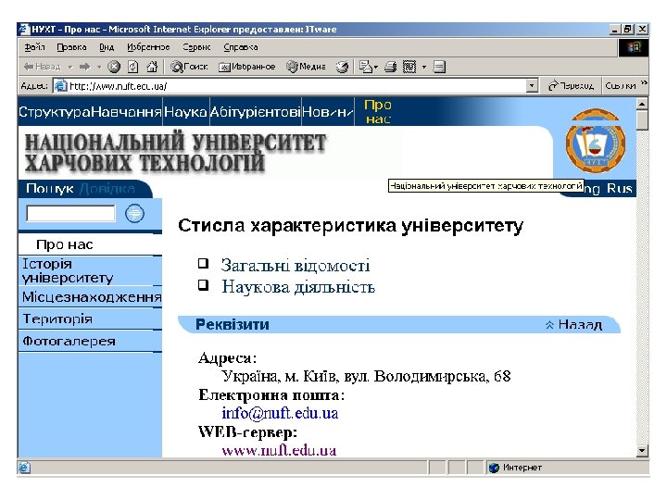Open Територія sidebar link
667x500 pixels.
coord(57,319)
